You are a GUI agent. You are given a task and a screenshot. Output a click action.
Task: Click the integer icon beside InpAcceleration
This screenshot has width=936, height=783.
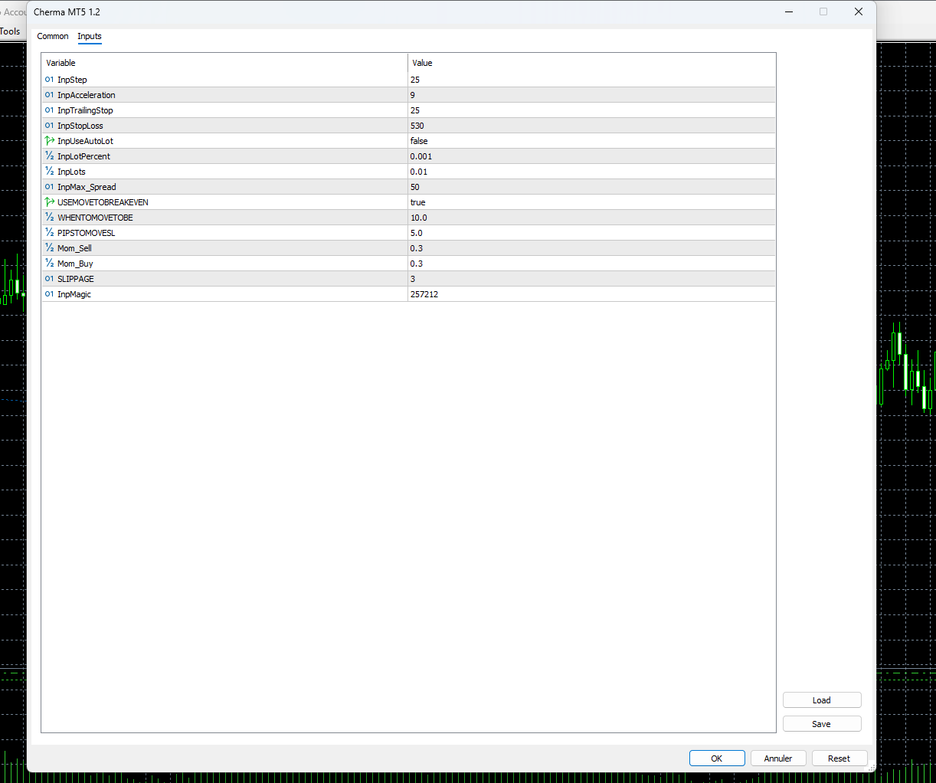[x=49, y=95]
